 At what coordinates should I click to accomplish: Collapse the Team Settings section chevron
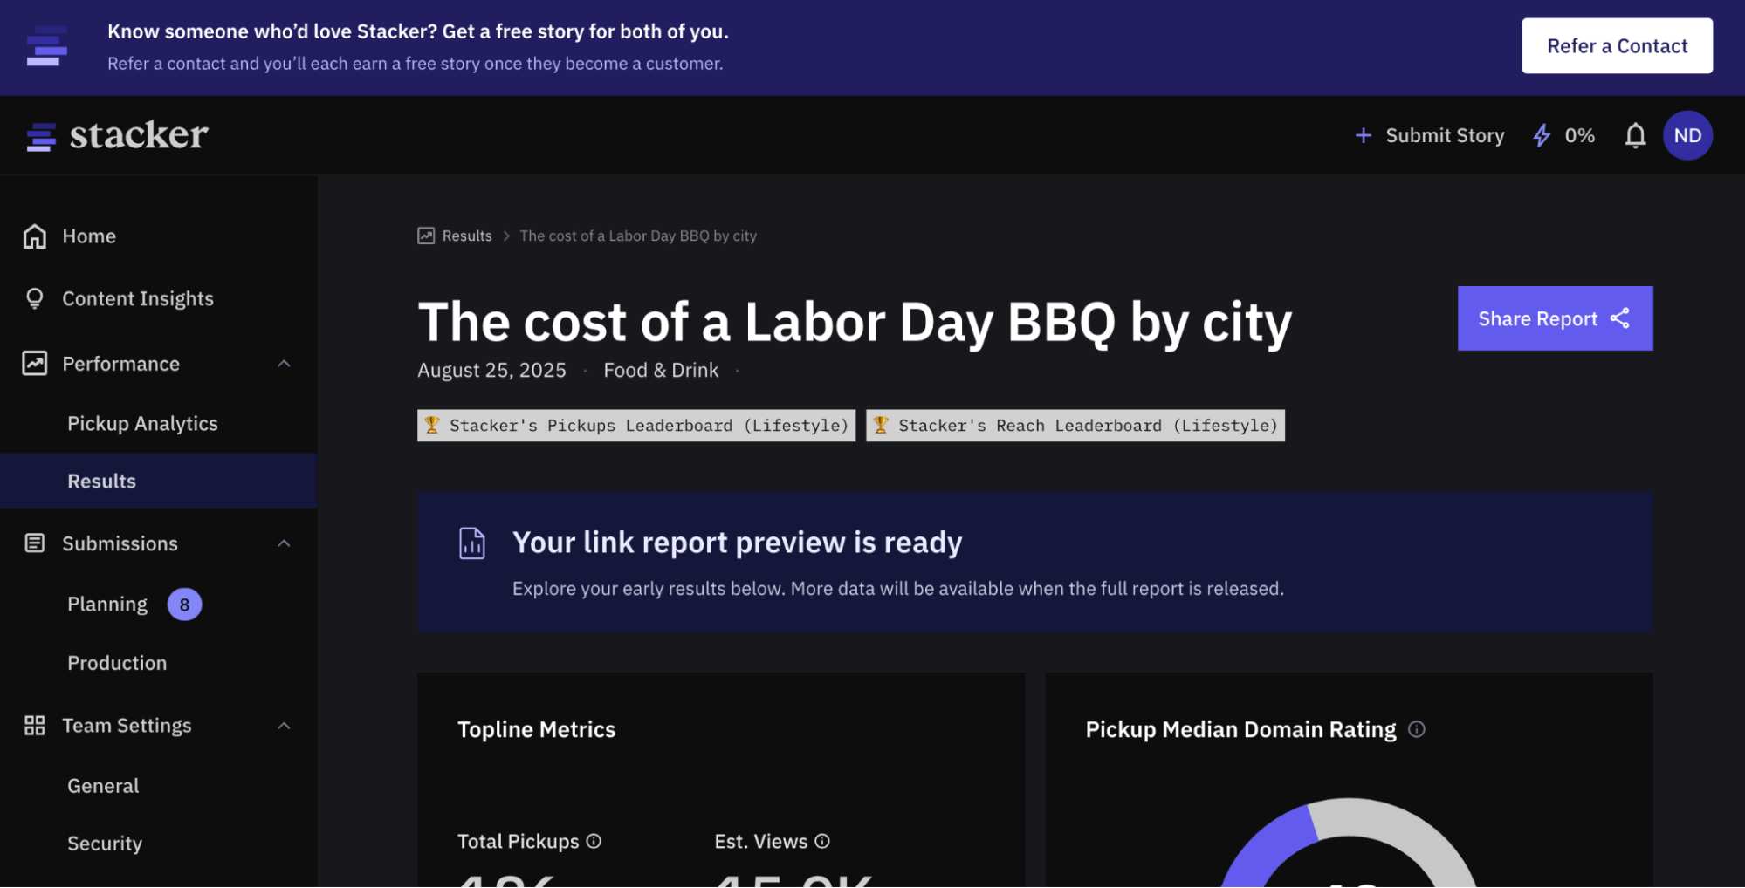click(284, 726)
